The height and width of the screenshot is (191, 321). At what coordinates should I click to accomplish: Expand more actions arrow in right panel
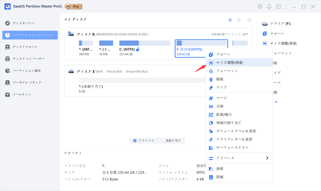pos(276,102)
